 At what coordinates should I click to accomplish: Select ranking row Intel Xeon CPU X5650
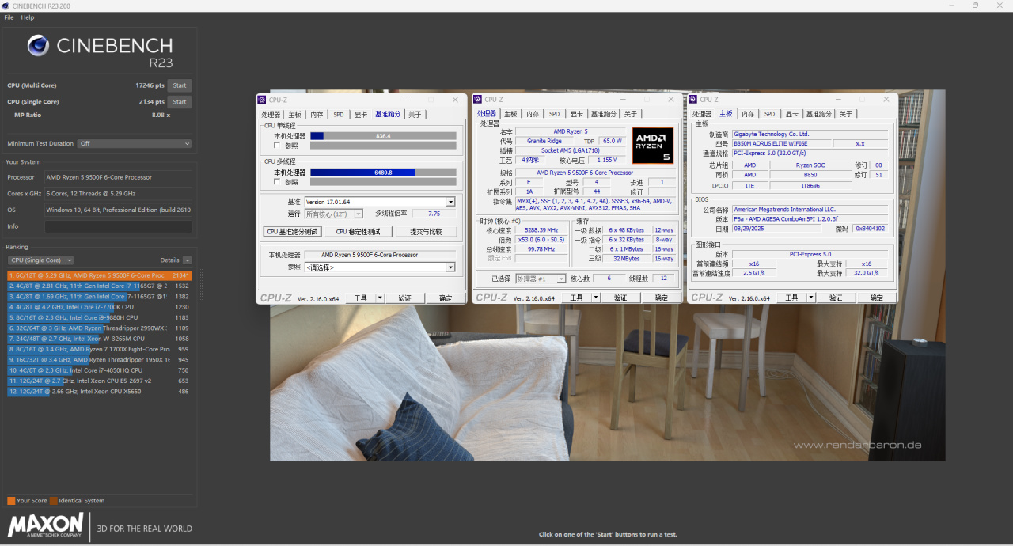click(99, 391)
